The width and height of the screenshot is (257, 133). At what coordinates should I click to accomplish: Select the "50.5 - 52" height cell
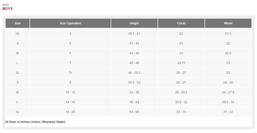[134, 83]
